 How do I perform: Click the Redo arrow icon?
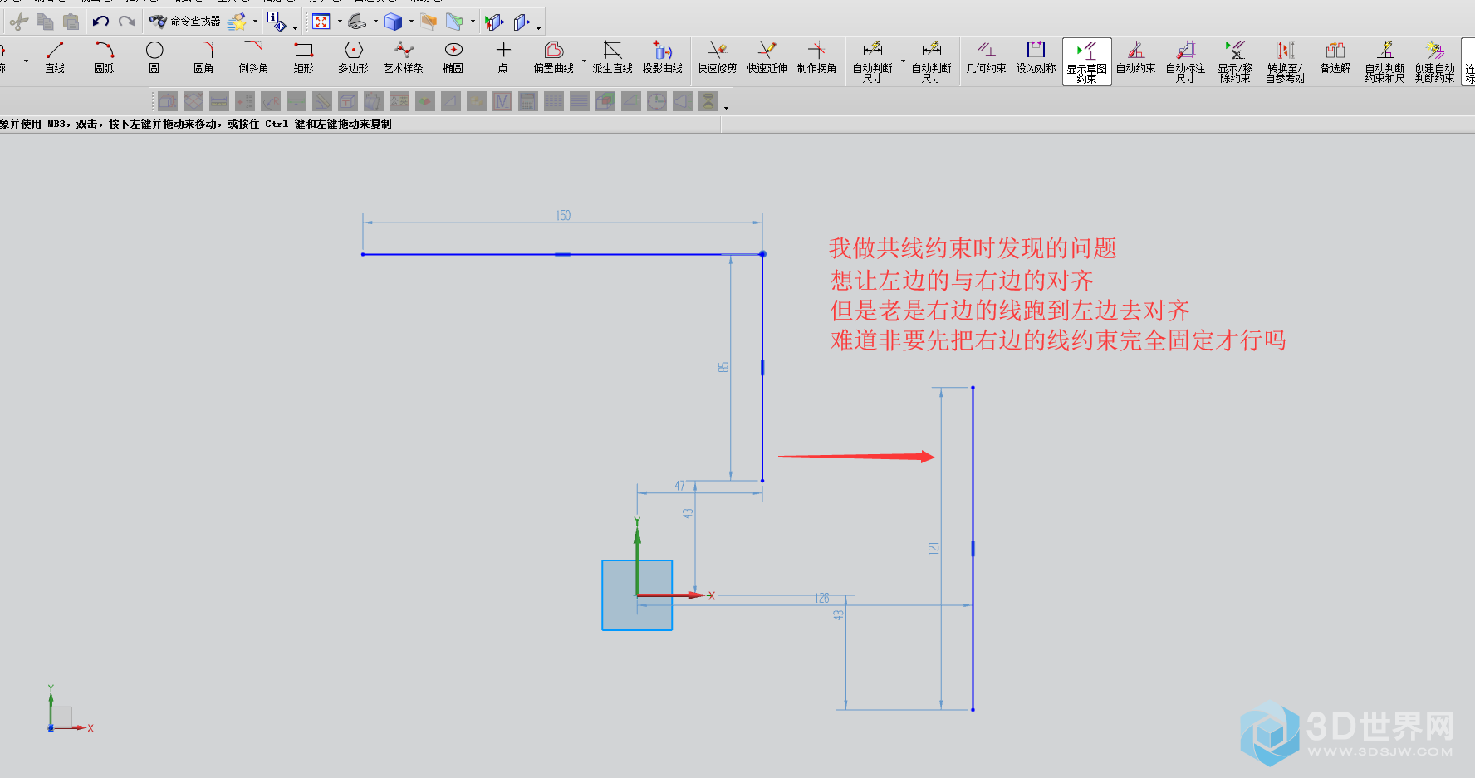coord(126,22)
